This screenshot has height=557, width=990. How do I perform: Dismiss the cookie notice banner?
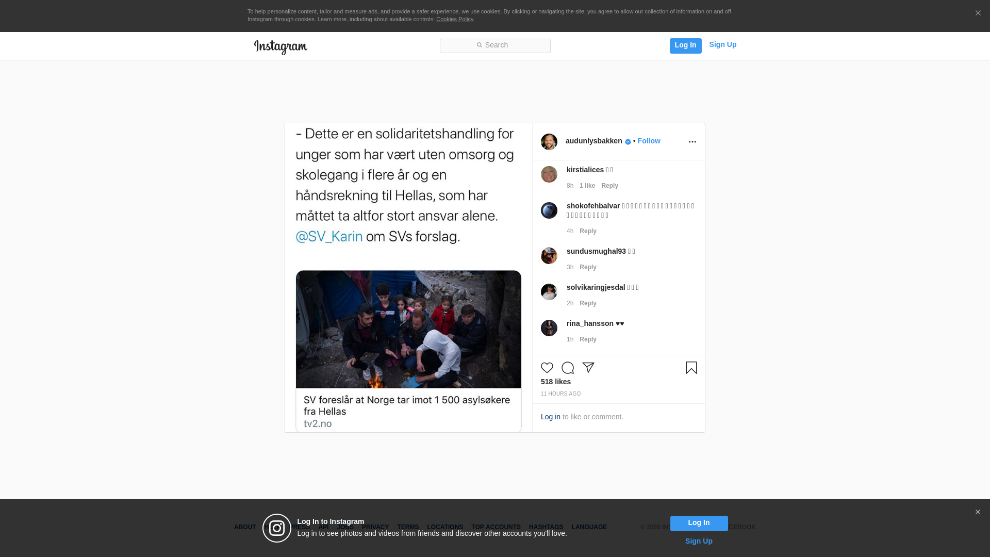tap(978, 13)
